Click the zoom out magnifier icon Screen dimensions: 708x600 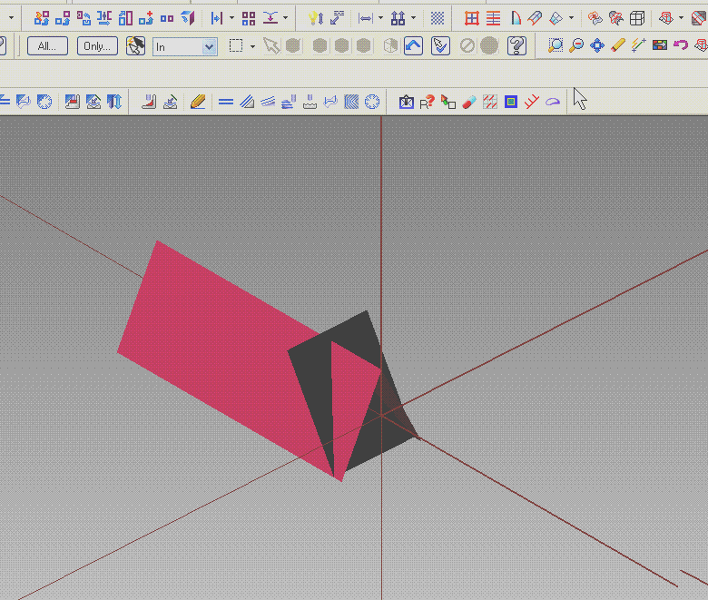pyautogui.click(x=576, y=45)
